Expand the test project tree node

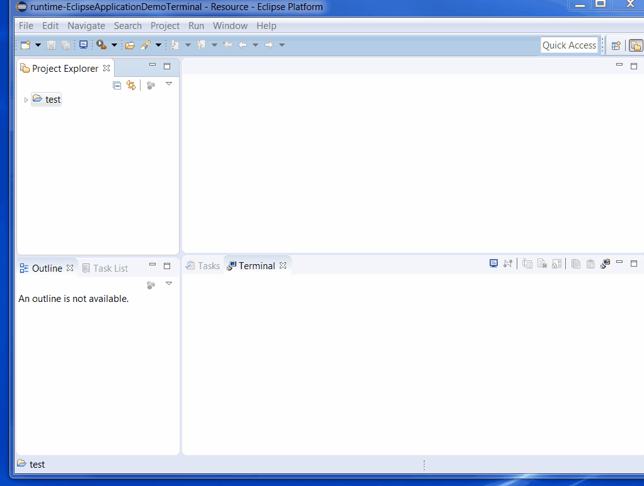coord(26,100)
